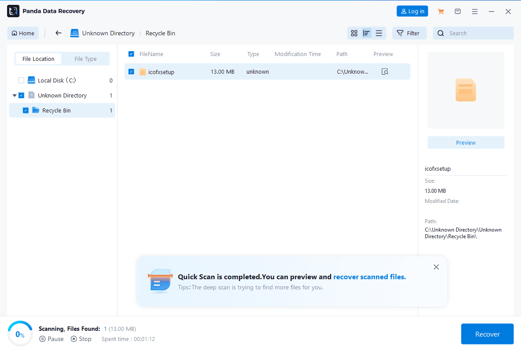
Task: Close the Quick Scan completed notification
Action: click(436, 267)
